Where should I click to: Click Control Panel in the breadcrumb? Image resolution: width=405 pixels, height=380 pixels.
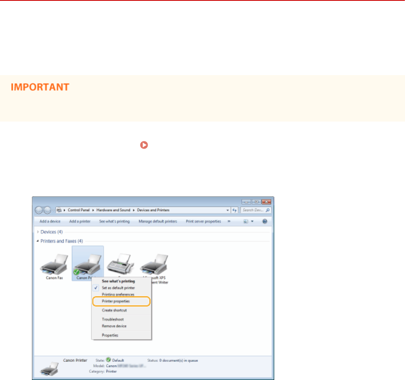[x=79, y=210]
